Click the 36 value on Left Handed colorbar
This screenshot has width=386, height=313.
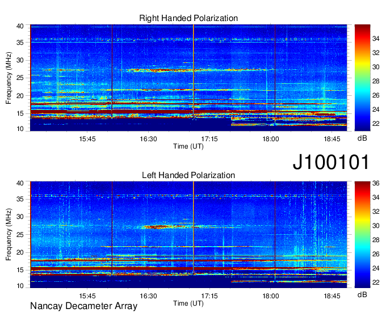click(x=376, y=183)
